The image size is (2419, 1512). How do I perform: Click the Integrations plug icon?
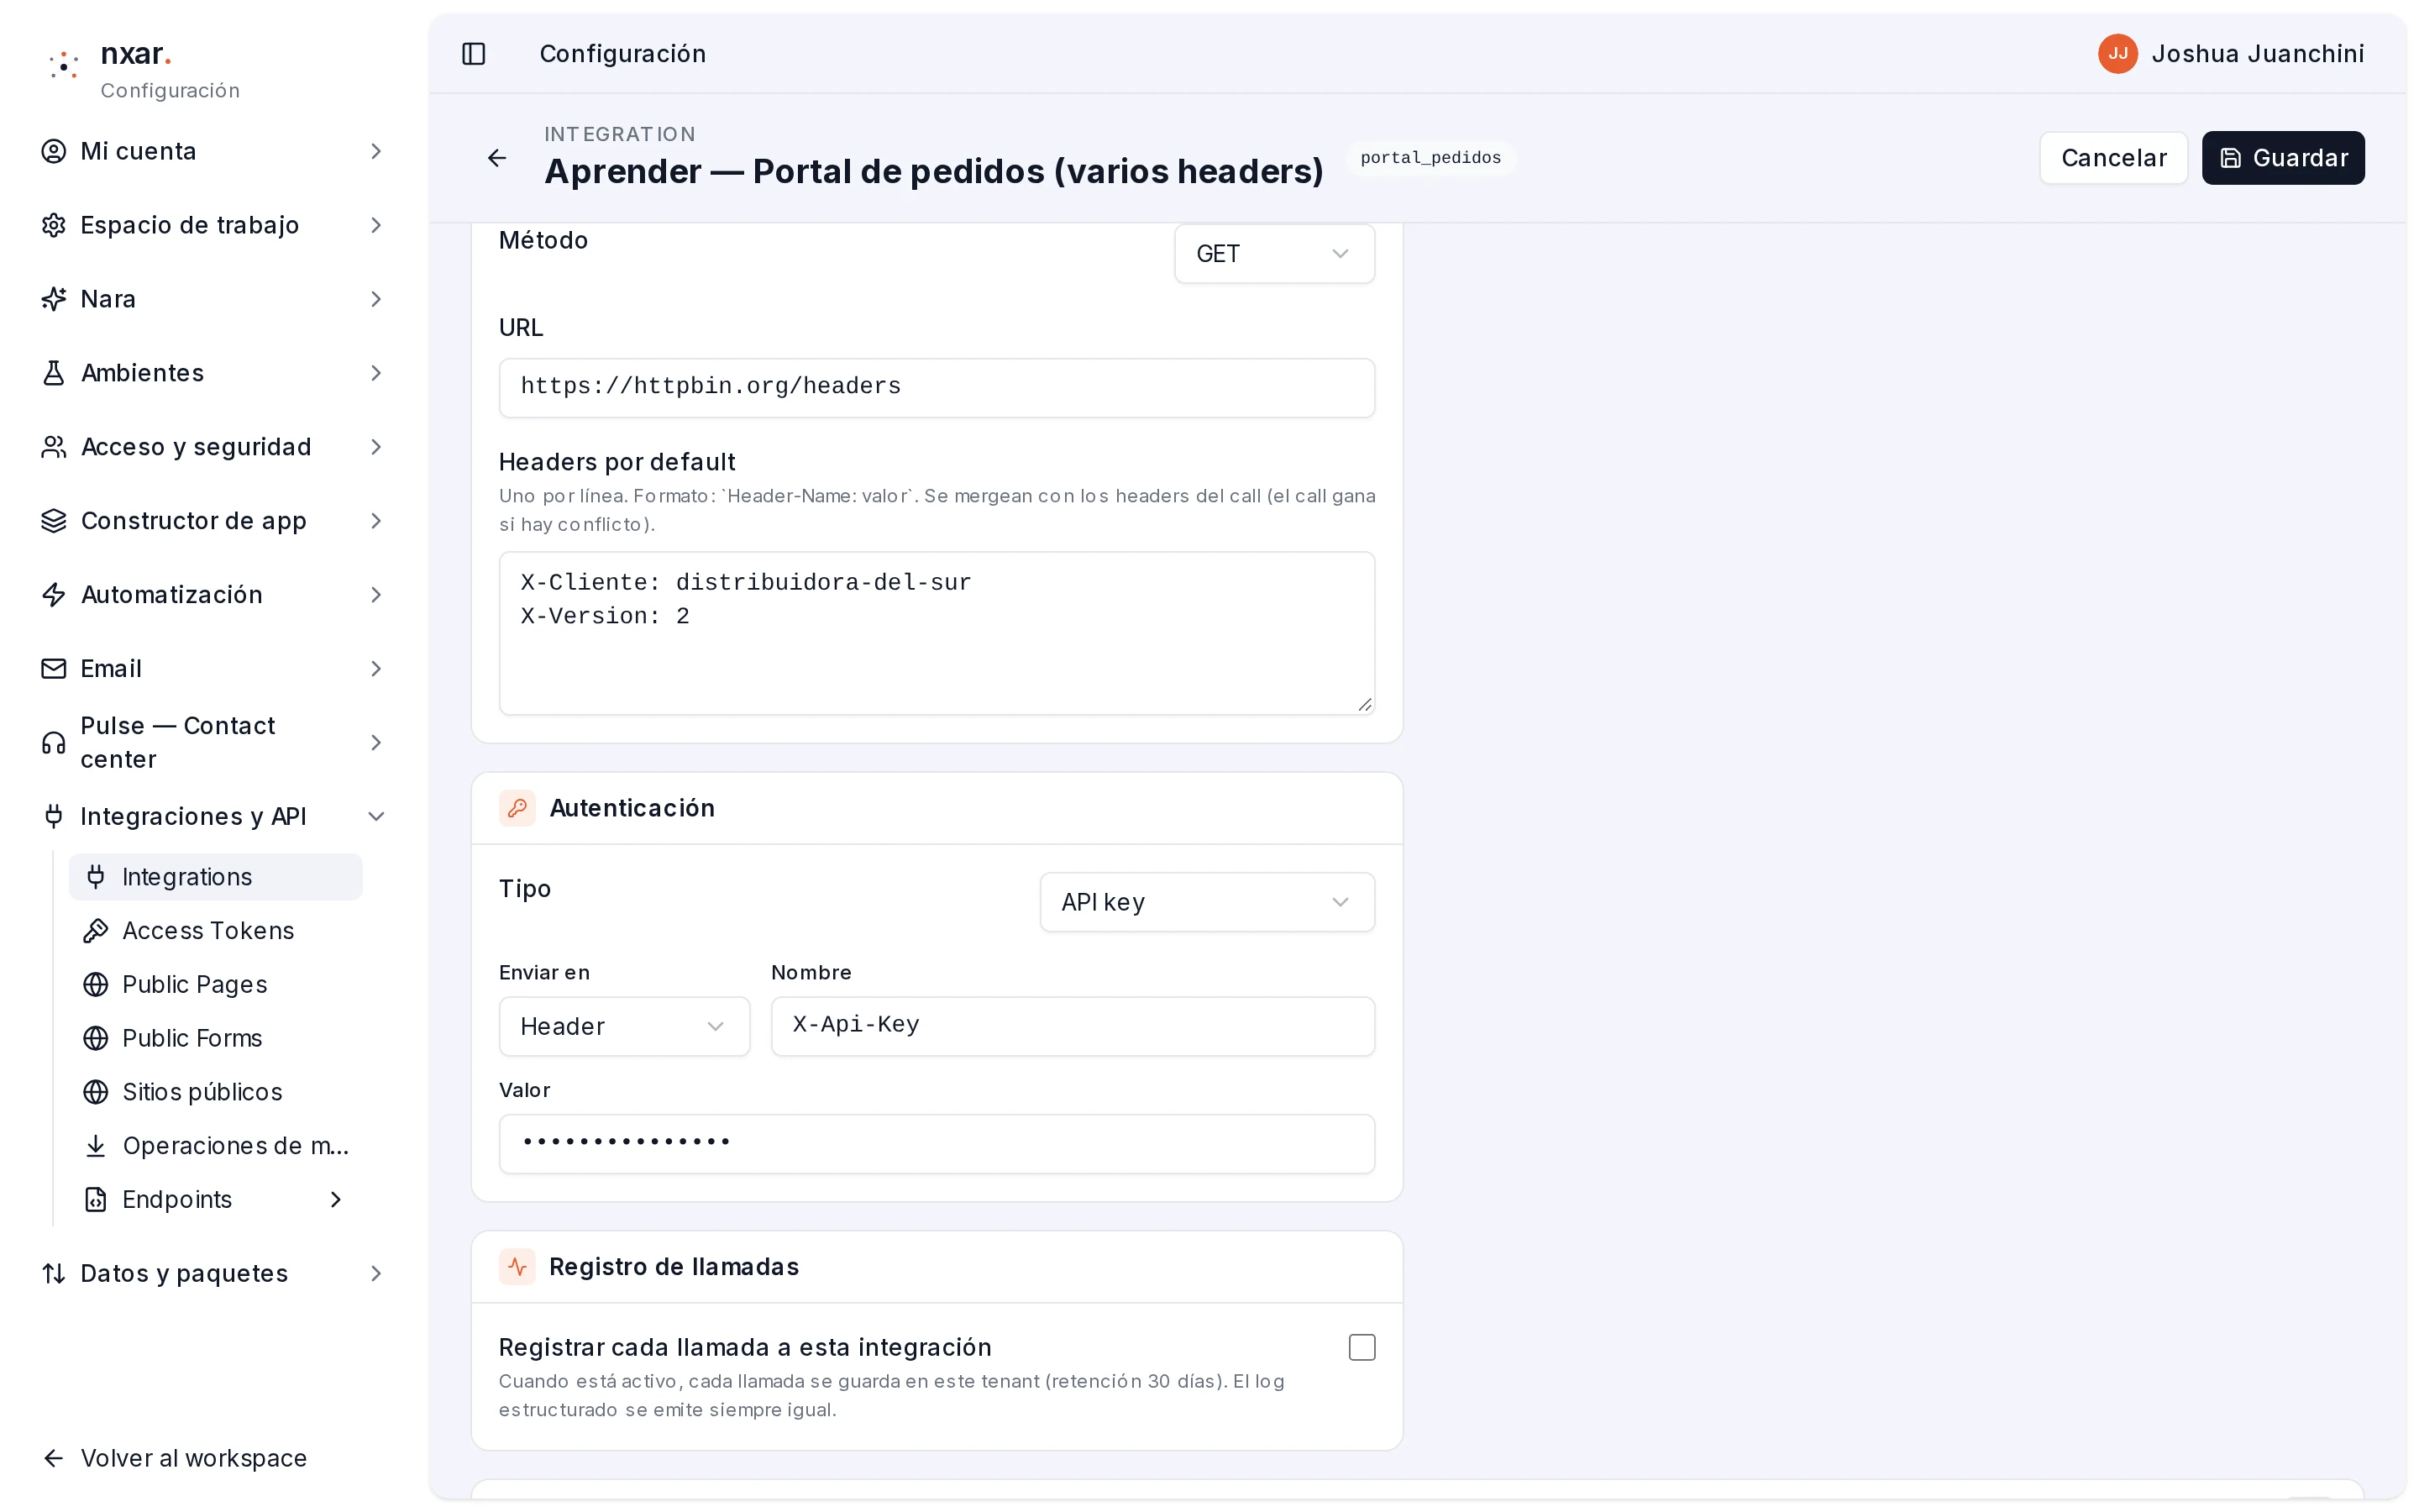[96, 877]
